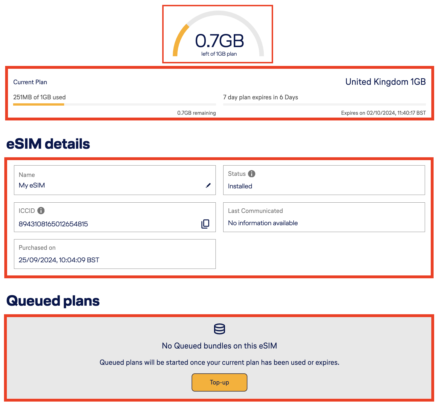
Task: Click the data usage progress bar
Action: click(114, 104)
